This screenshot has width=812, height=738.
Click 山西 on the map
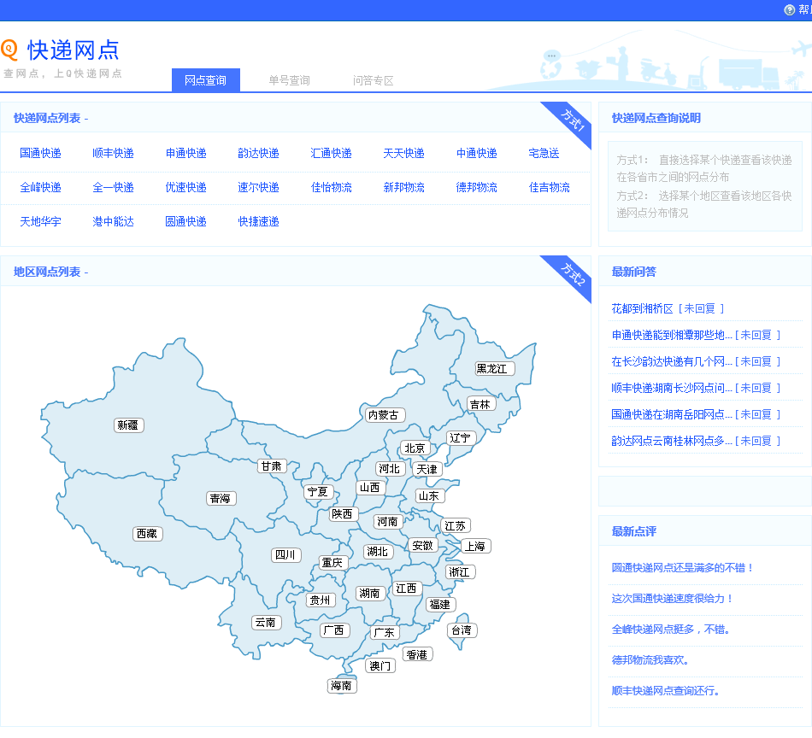pos(370,487)
